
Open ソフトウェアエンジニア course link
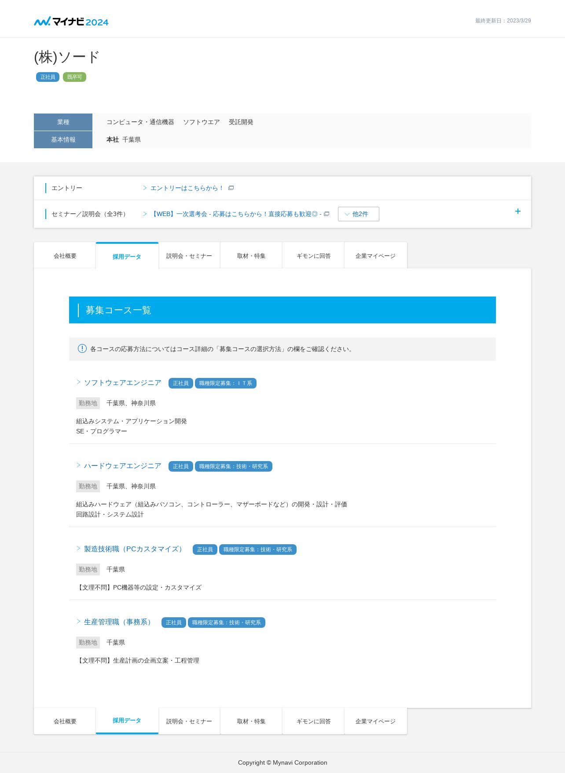click(x=122, y=383)
